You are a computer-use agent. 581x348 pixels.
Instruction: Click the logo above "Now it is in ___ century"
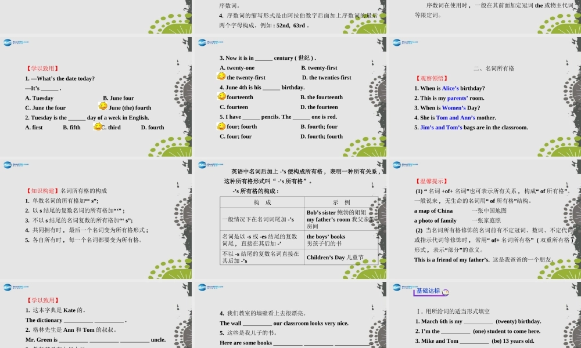point(210,42)
